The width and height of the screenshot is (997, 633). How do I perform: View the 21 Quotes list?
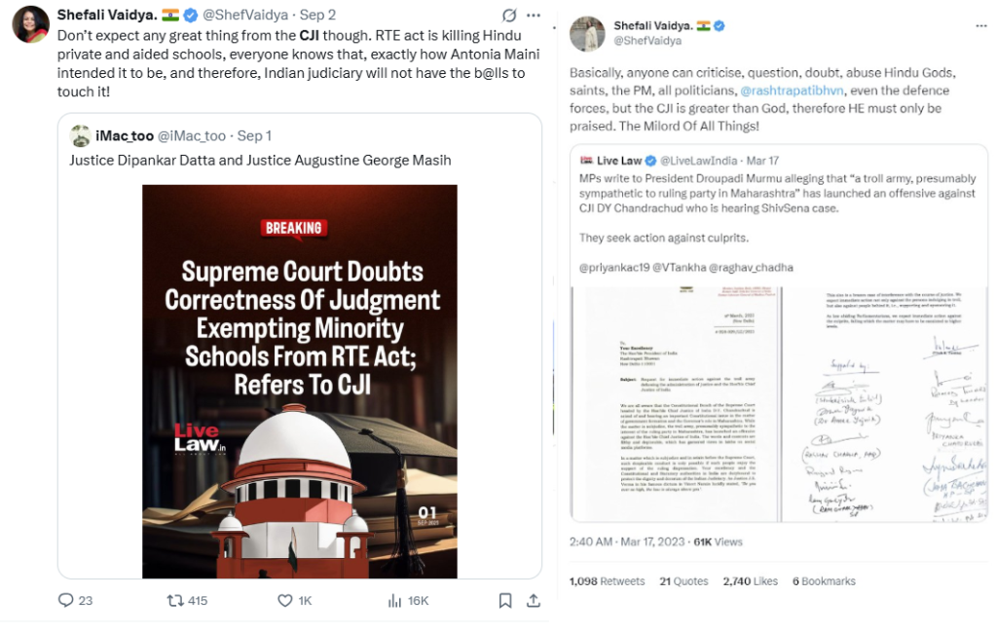click(683, 580)
